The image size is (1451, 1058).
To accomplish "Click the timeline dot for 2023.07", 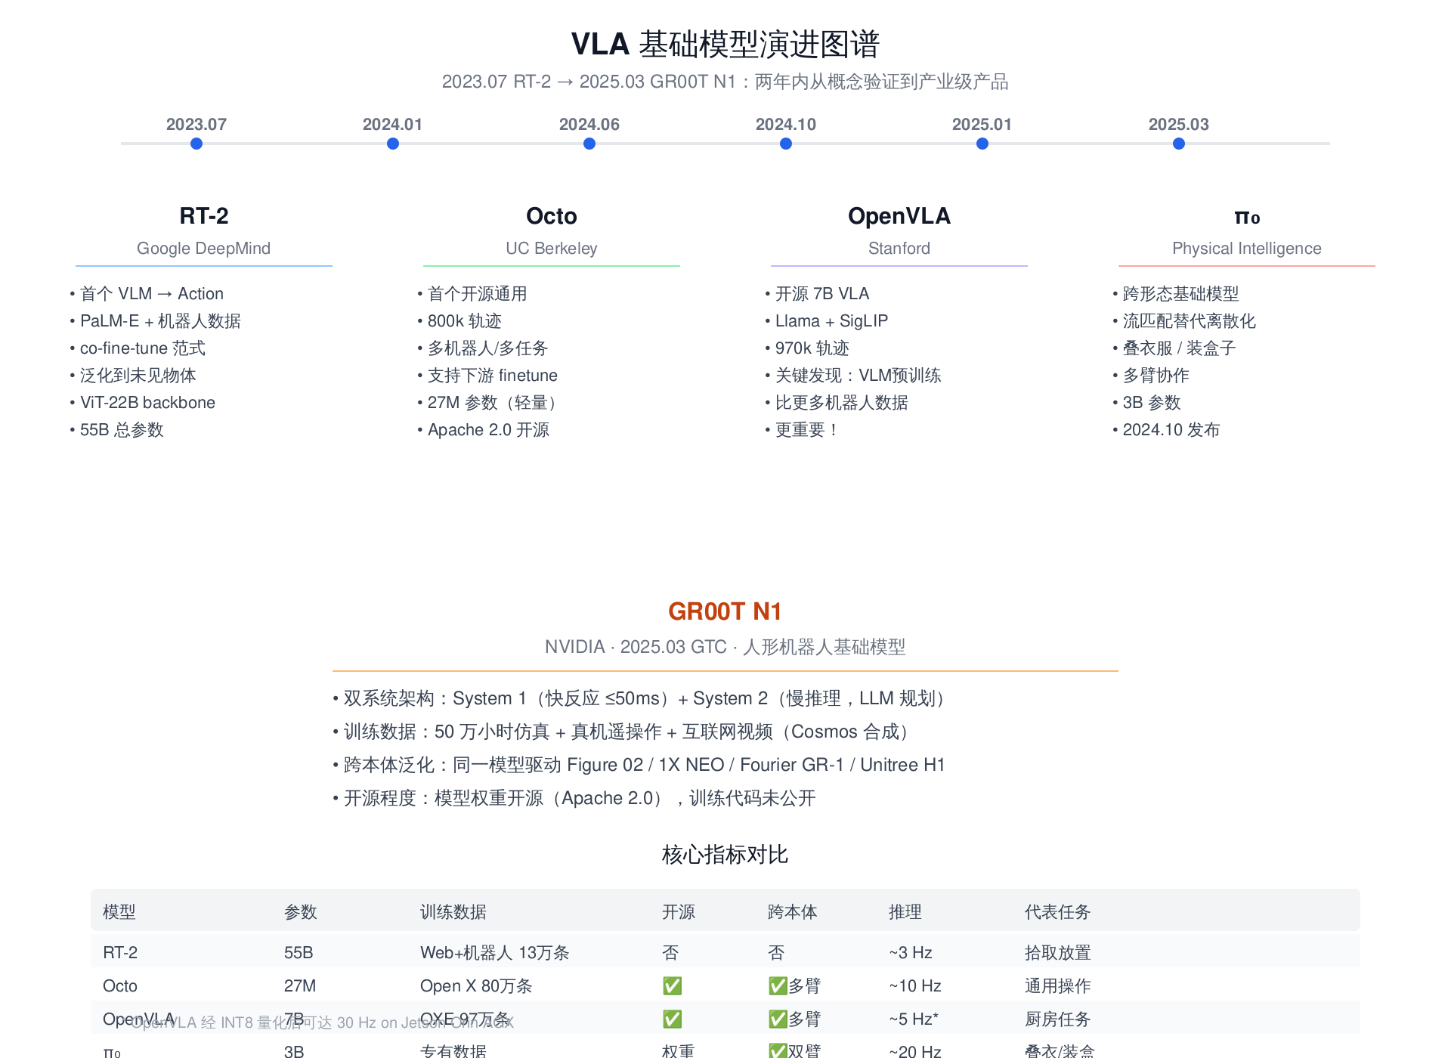I will click(x=196, y=144).
